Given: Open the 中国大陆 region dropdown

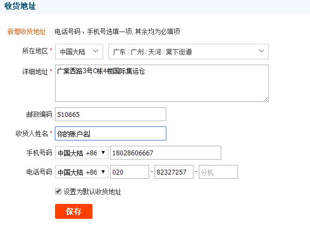Looking at the screenshot, I should [x=79, y=52].
